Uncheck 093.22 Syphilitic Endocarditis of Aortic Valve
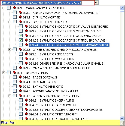 click(21, 36)
